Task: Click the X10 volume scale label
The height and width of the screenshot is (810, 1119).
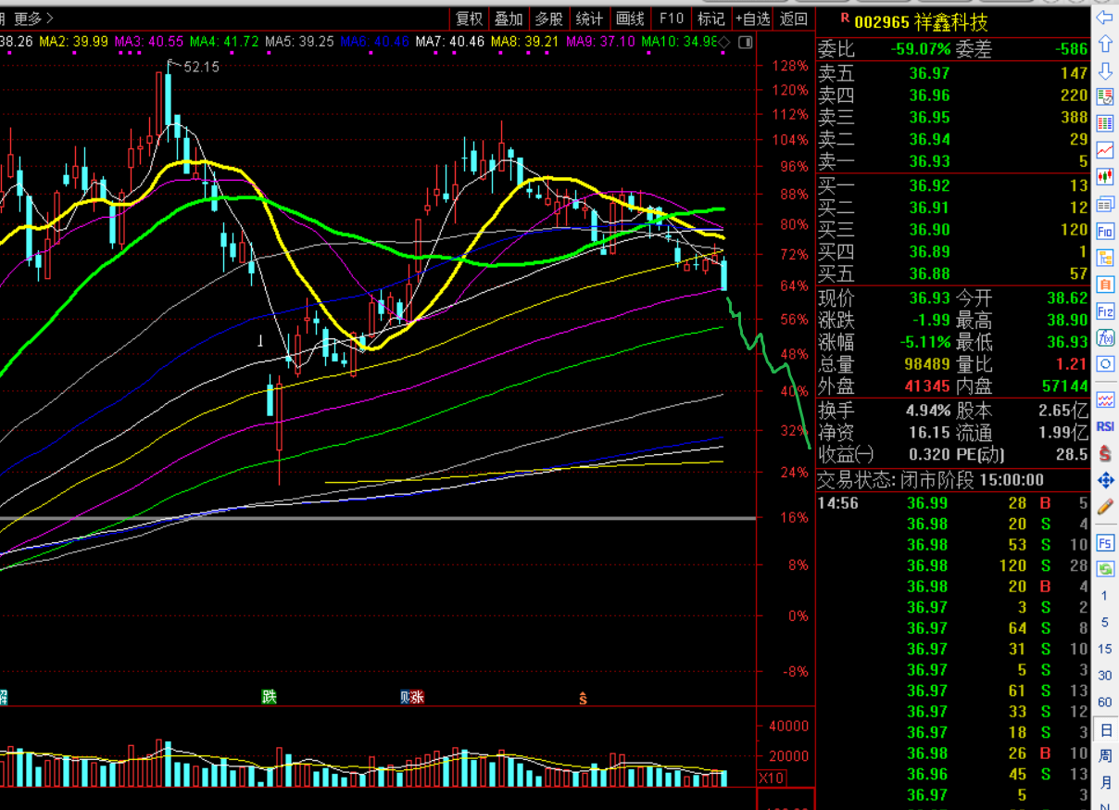Action: click(x=773, y=778)
